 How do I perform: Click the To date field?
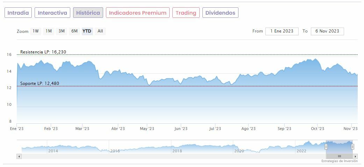tap(327, 31)
